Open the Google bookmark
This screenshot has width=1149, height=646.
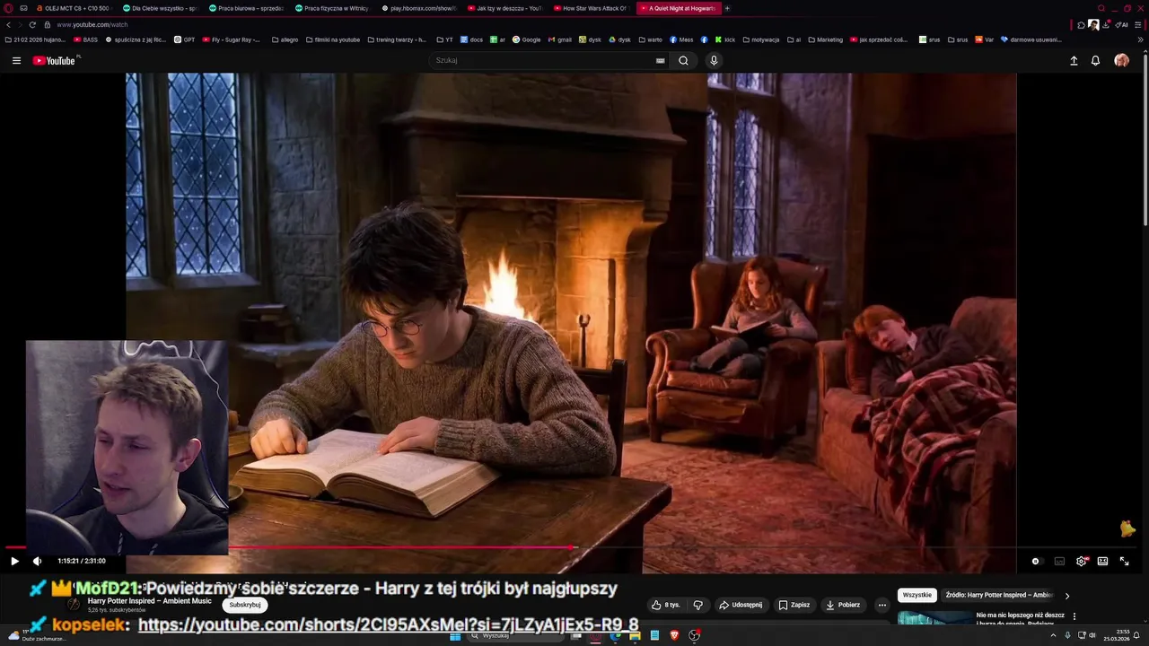pyautogui.click(x=527, y=39)
